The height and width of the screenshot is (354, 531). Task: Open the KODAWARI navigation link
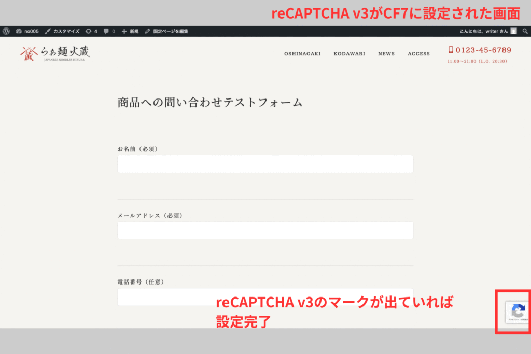pyautogui.click(x=349, y=54)
